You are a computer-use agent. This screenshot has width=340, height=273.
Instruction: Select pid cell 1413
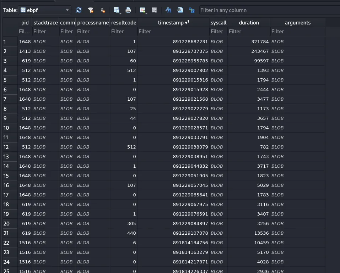point(25,51)
